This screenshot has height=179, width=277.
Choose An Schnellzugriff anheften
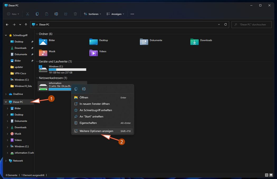tap(103, 110)
